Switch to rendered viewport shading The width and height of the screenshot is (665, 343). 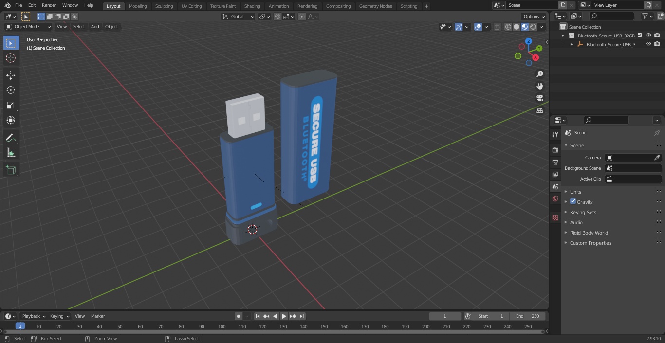click(533, 27)
